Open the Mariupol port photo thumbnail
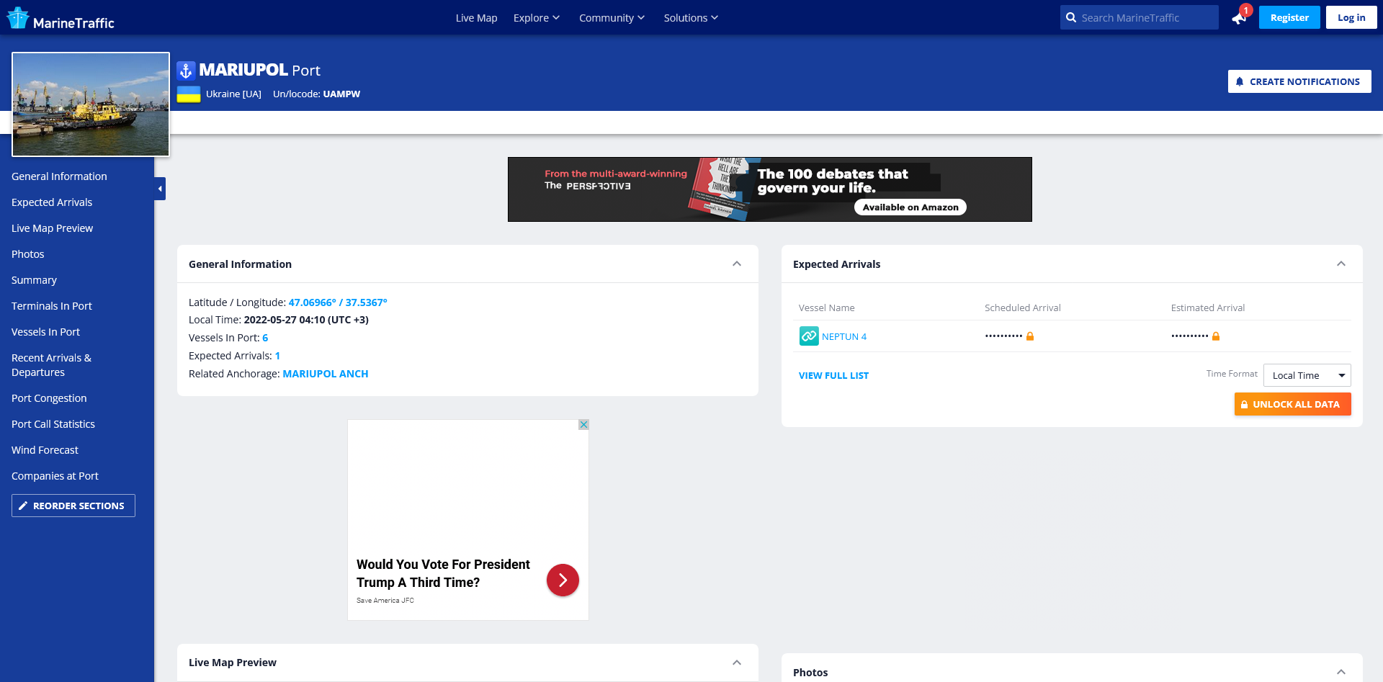The image size is (1383, 682). point(91,104)
